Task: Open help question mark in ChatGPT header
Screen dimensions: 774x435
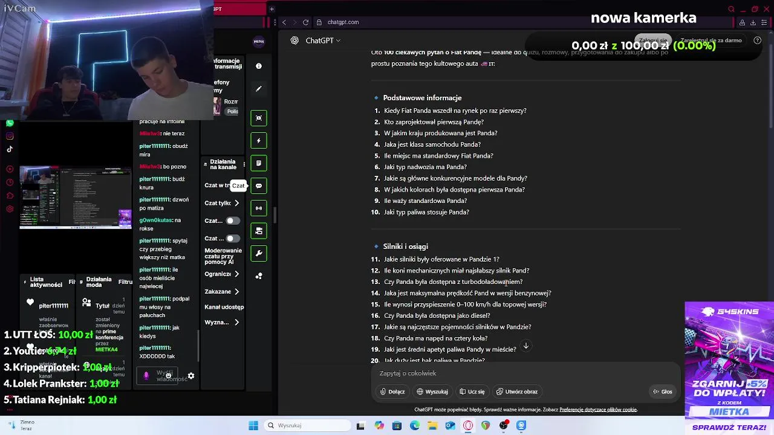Action: point(757,40)
